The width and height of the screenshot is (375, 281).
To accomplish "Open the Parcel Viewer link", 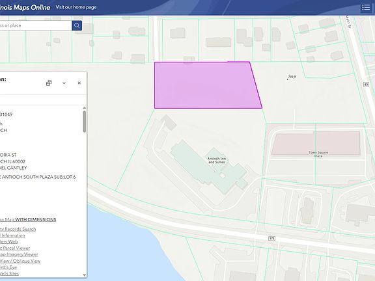I will 15,248.
